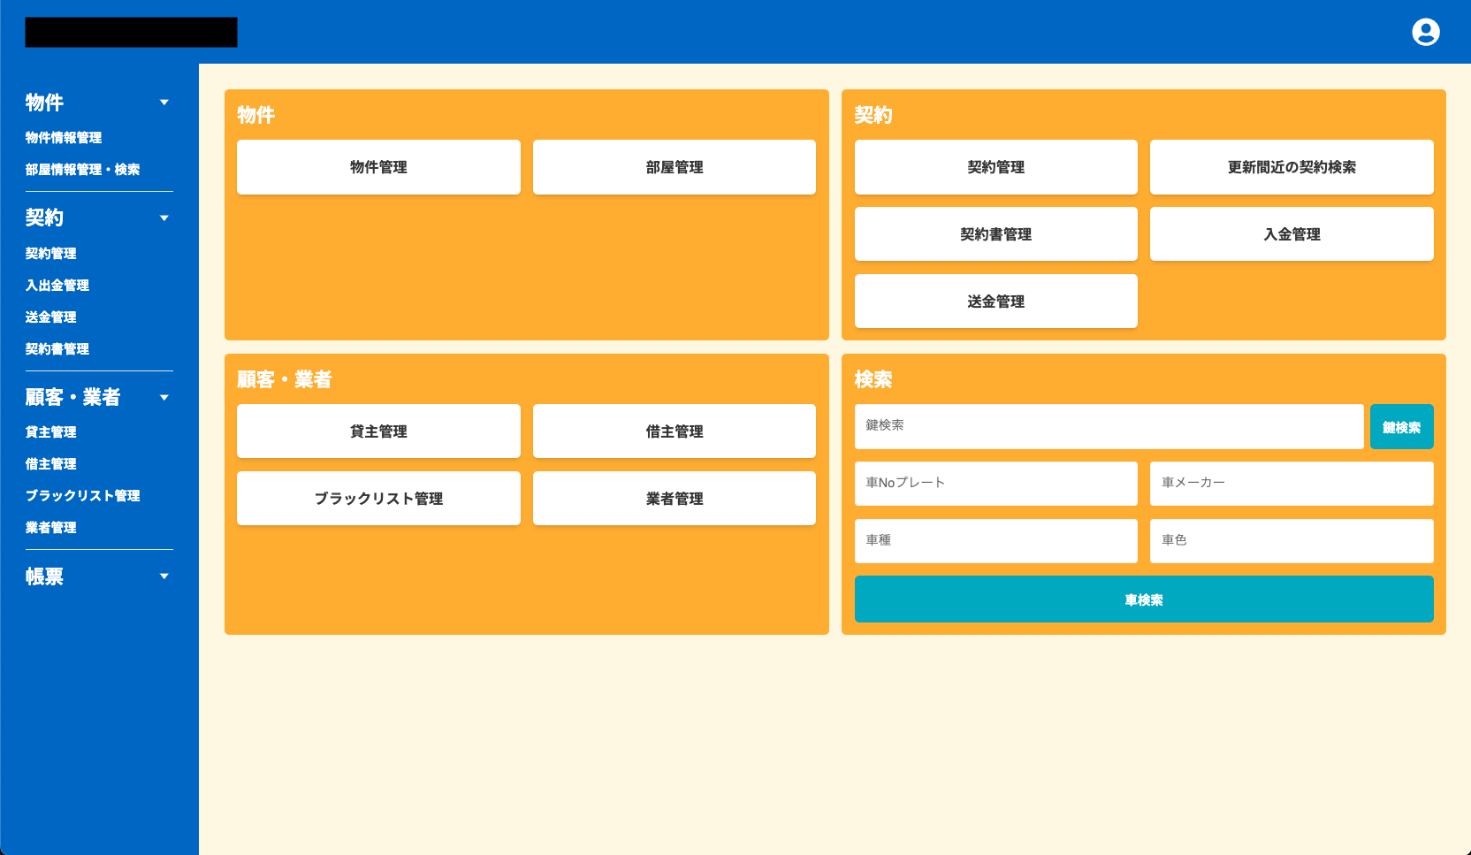Open the 入金管理 card button
This screenshot has width=1471, height=855.
point(1291,234)
